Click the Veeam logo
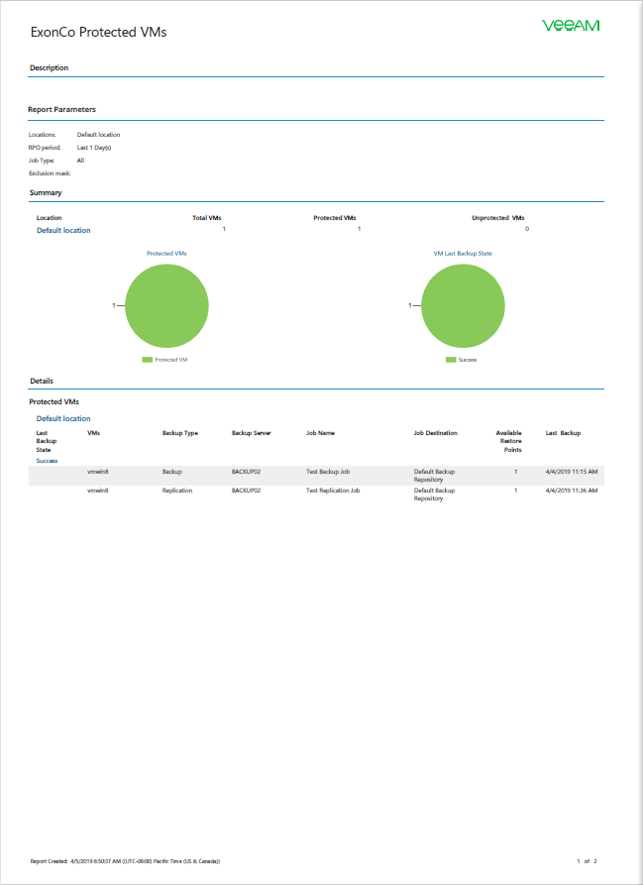643x885 pixels. tap(571, 26)
